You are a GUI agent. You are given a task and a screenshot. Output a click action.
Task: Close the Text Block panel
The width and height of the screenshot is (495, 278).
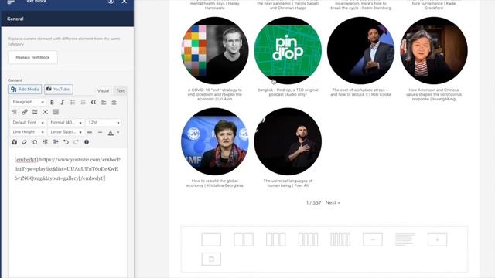[125, 2]
